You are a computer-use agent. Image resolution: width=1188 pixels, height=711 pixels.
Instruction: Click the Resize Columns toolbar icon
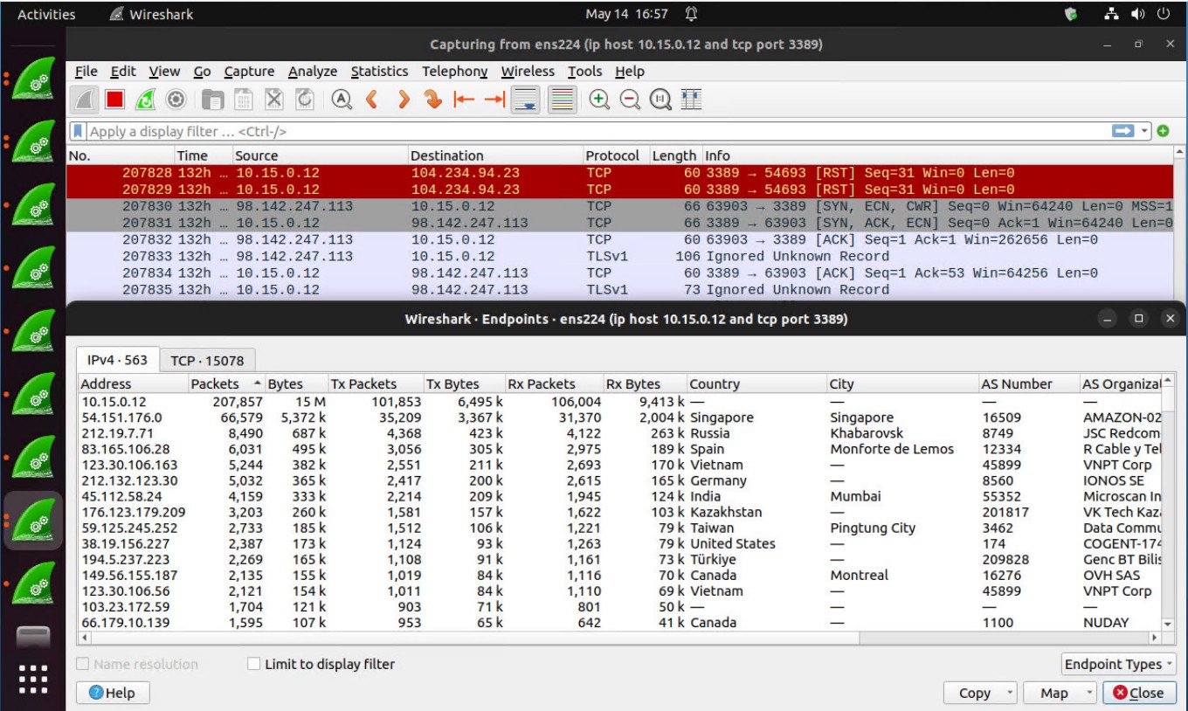point(692,100)
